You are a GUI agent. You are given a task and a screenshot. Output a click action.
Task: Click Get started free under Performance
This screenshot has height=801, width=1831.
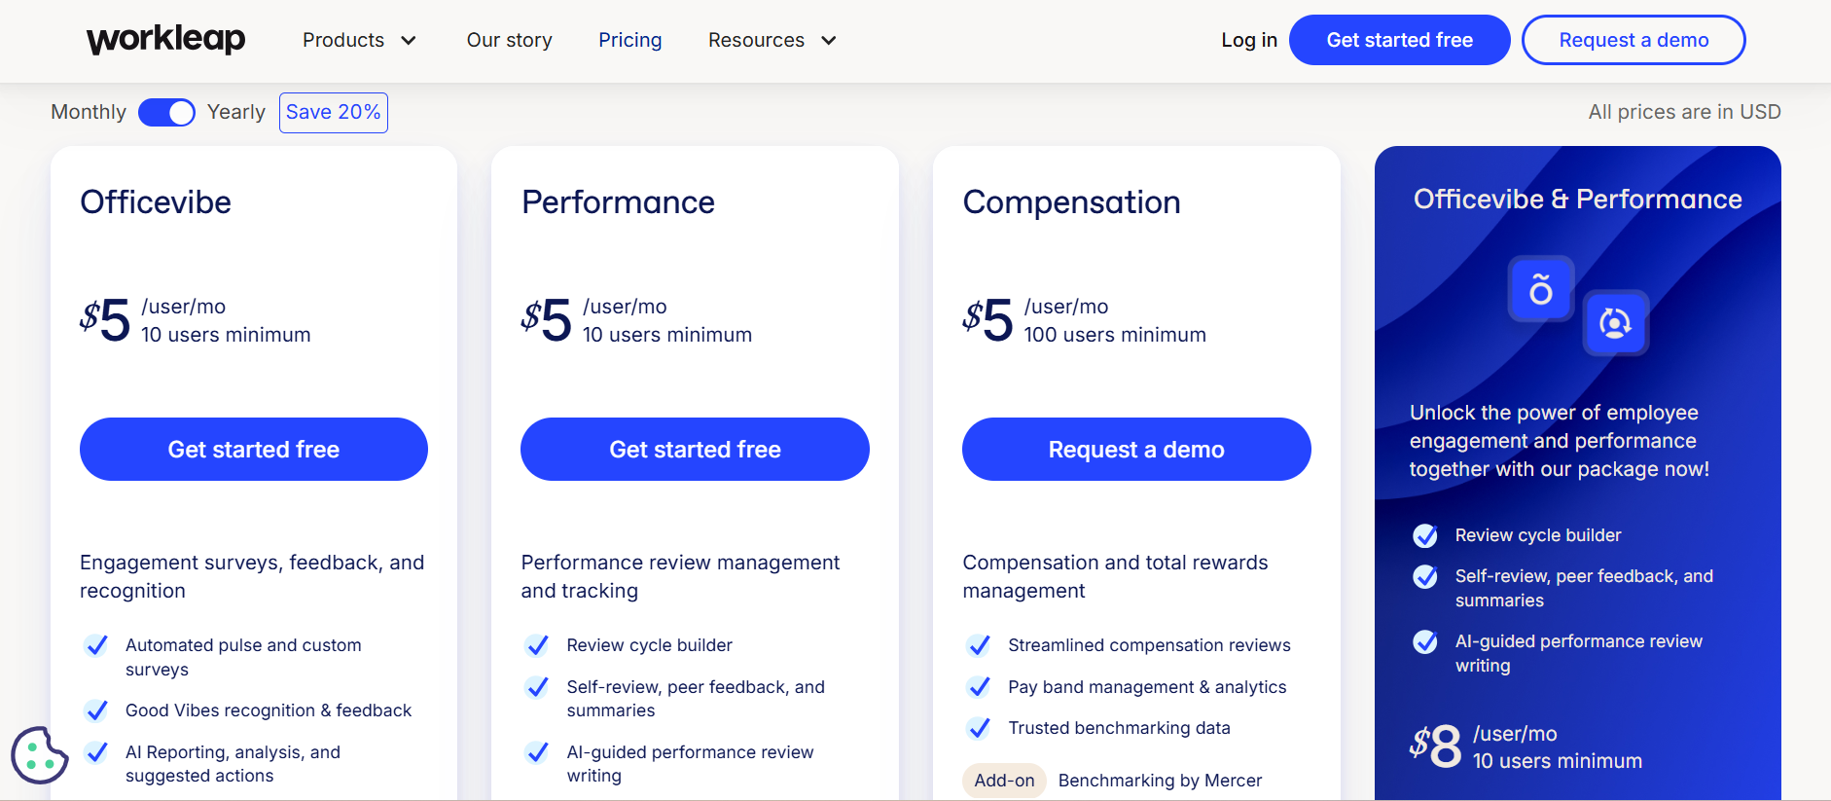[x=695, y=449]
